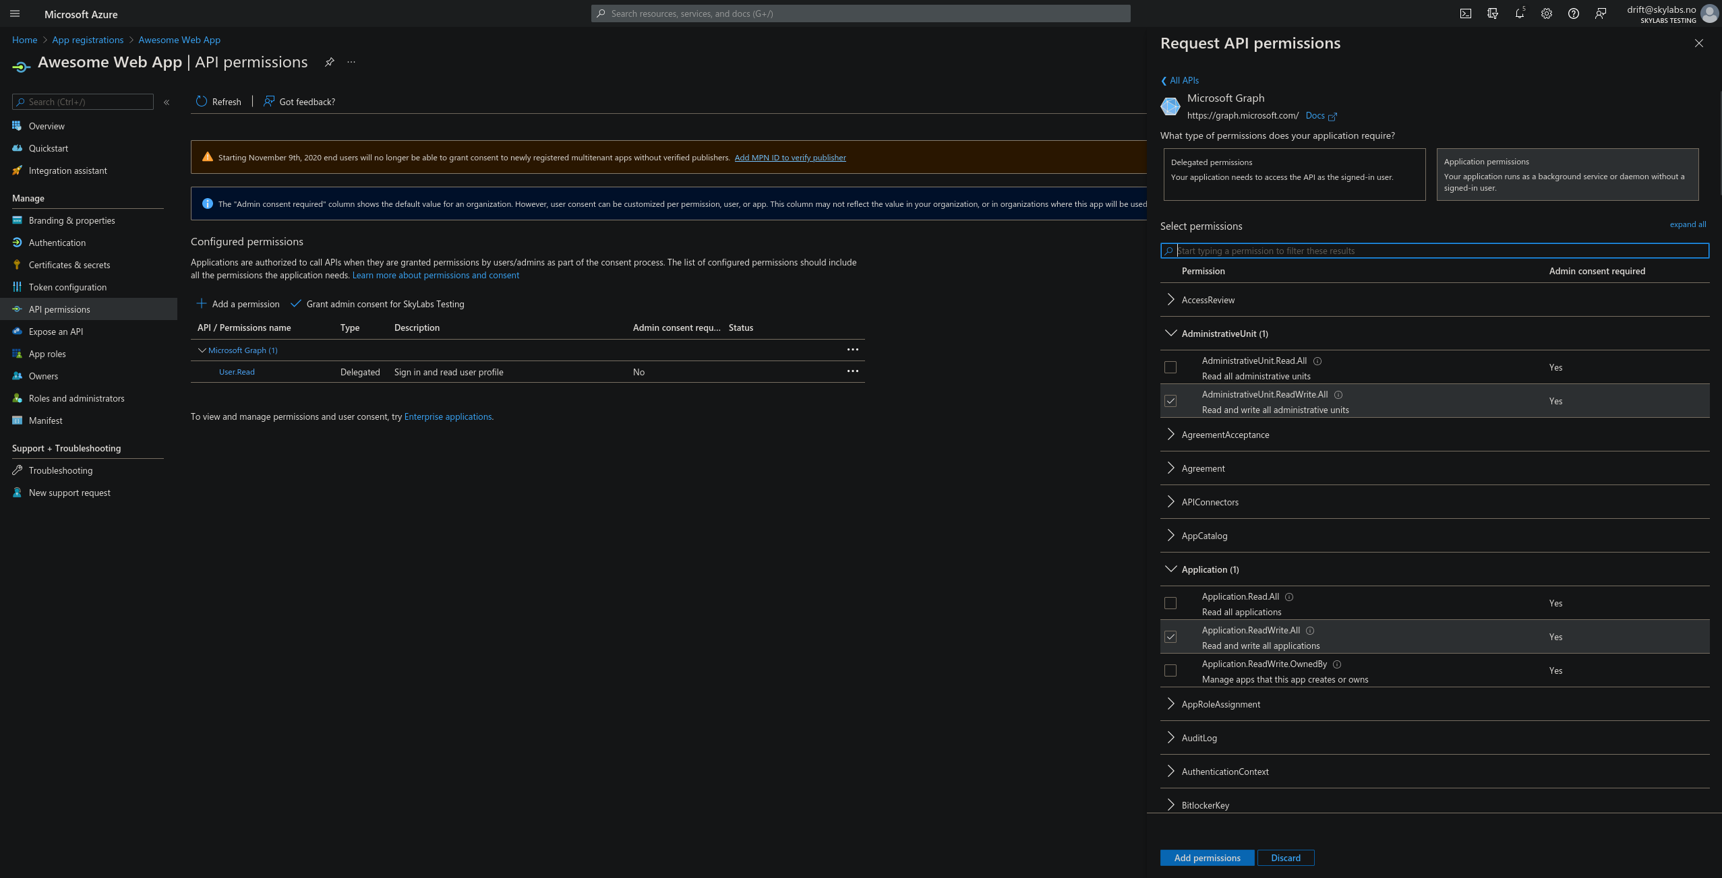Image resolution: width=1722 pixels, height=878 pixels.
Task: Select the Application permissions option
Action: pyautogui.click(x=1568, y=175)
